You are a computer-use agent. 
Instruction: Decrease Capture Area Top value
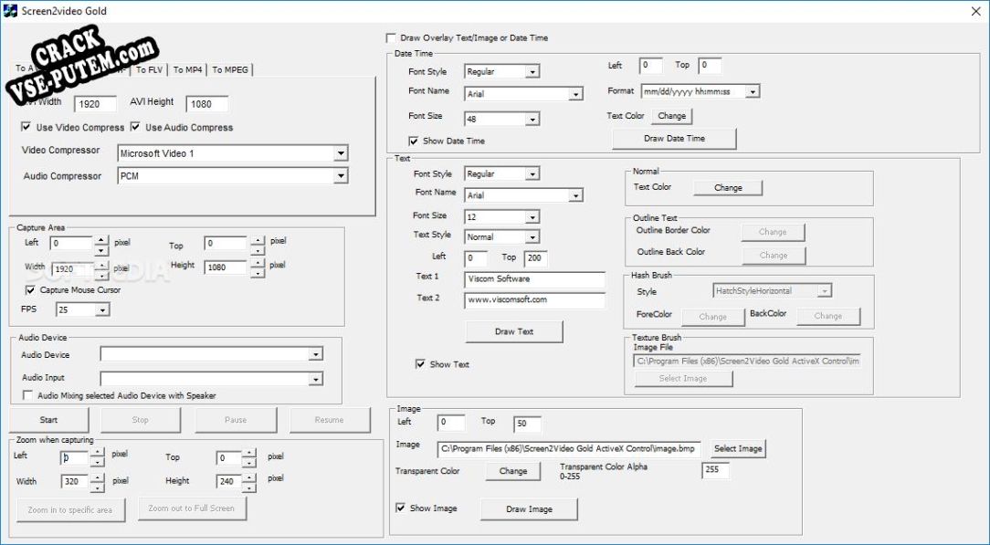pyautogui.click(x=257, y=249)
